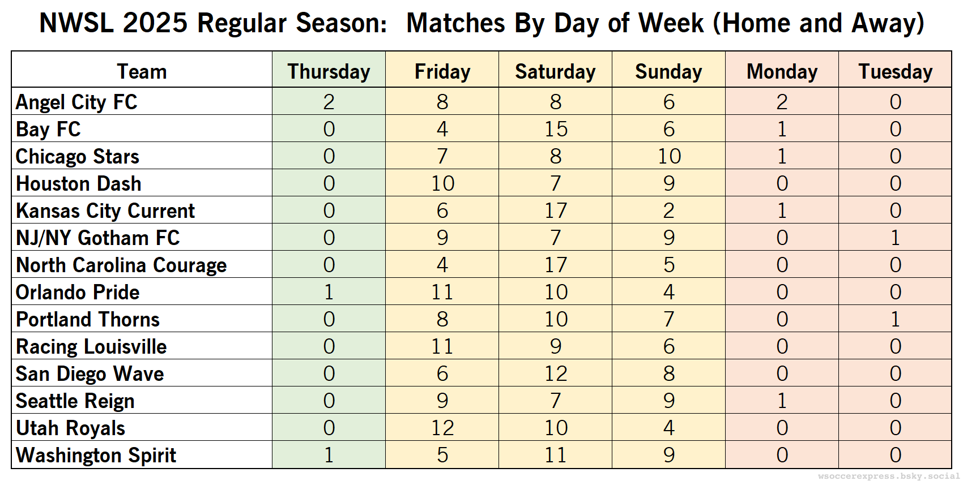Click Bay FC's Saturday match count
Viewport: 963px width, 481px height.
pyautogui.click(x=556, y=129)
